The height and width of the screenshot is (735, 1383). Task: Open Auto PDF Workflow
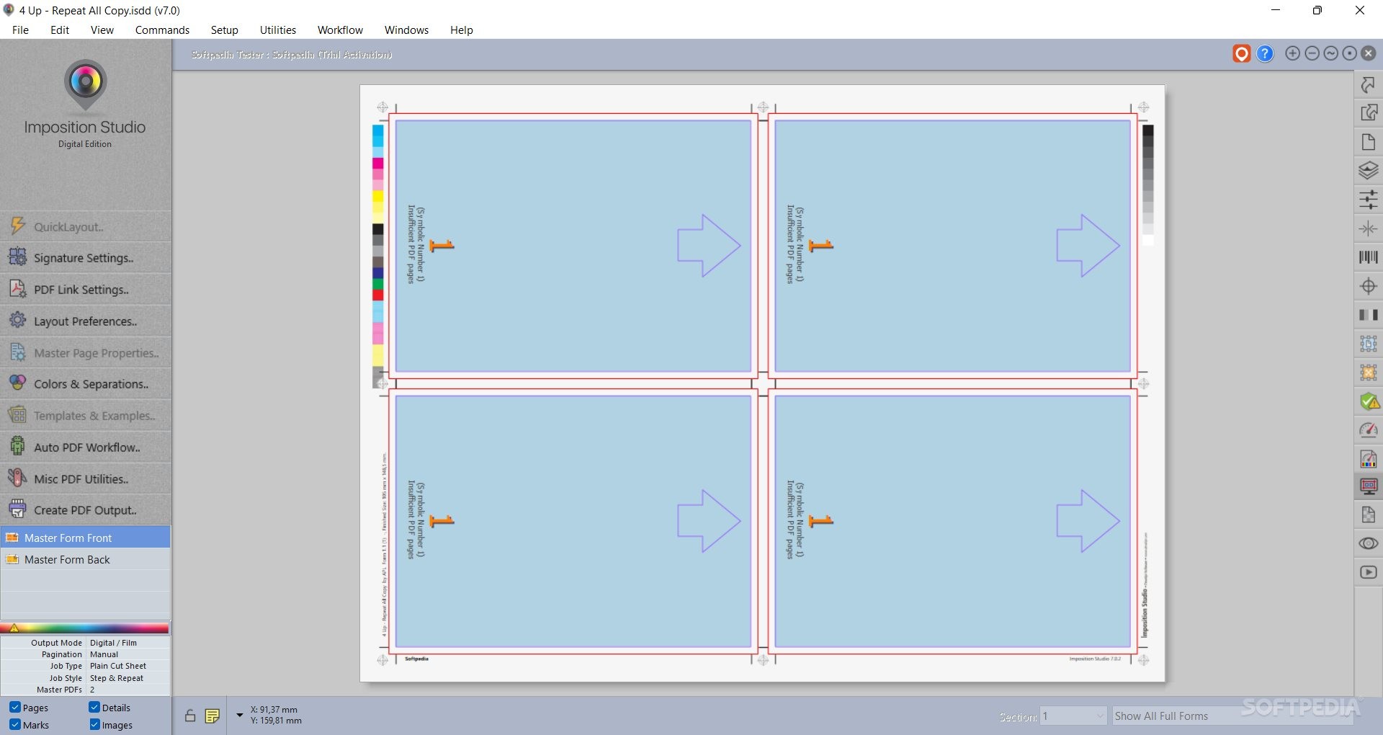tap(86, 447)
